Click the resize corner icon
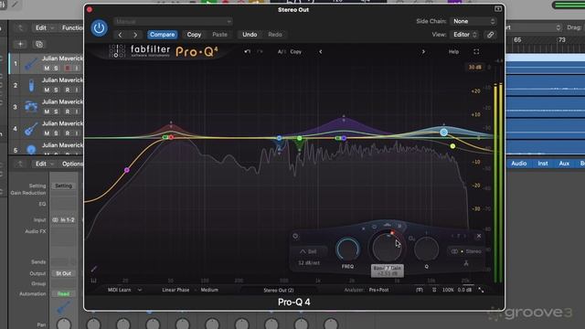Viewport: 585px width, 329px height. [482, 290]
